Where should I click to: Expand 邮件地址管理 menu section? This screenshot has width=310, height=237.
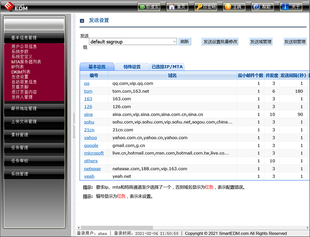click(34, 108)
